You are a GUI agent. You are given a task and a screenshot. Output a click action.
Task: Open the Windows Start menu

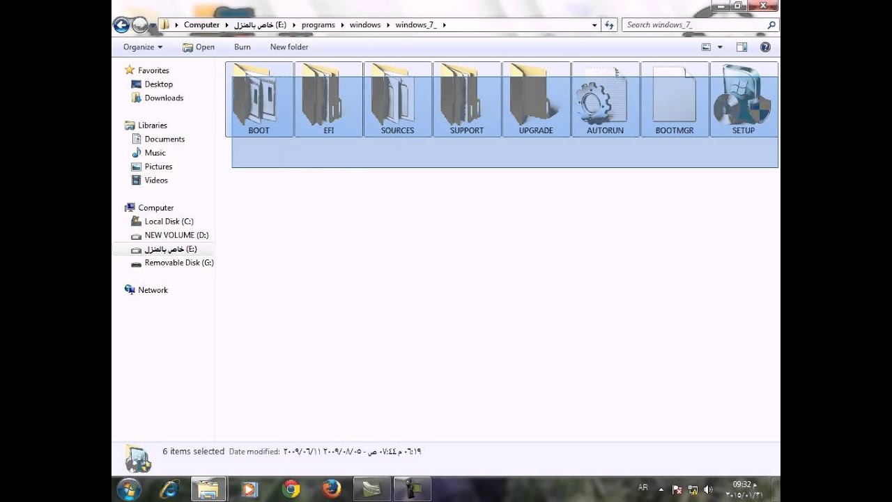point(129,489)
